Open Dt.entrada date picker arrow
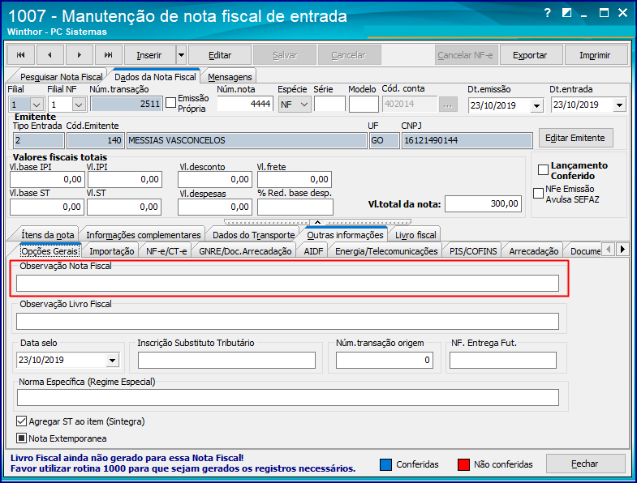Viewport: 637px width, 483px height. tap(619, 105)
